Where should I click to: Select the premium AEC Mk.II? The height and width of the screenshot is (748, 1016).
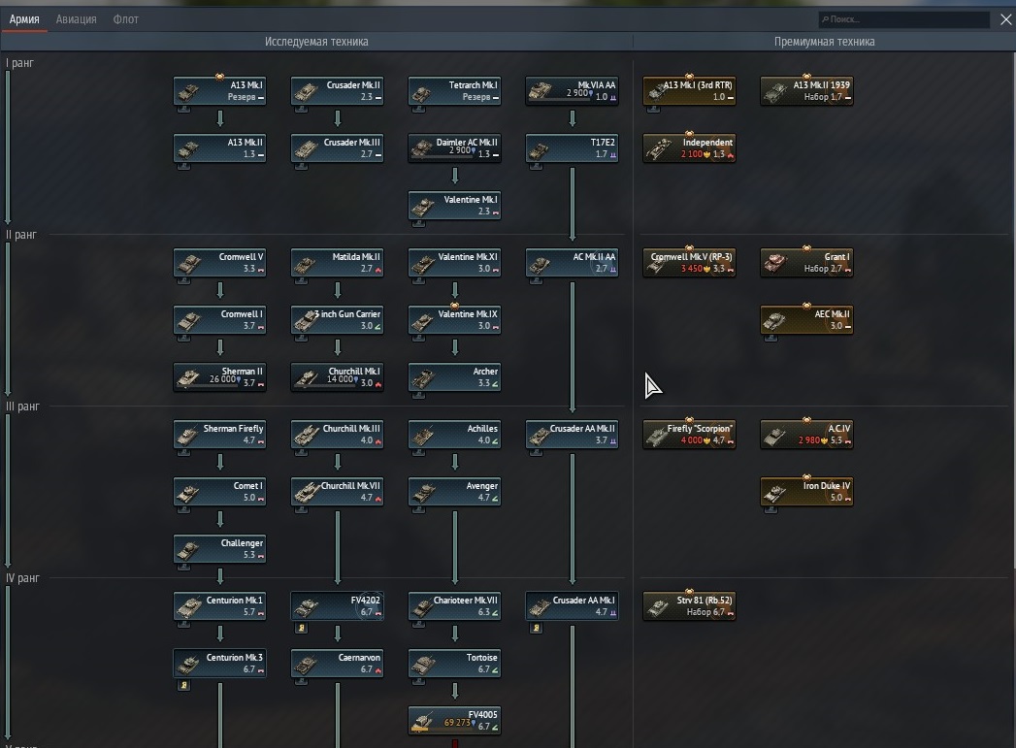coord(806,320)
